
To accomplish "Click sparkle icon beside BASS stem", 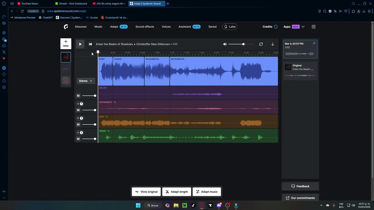I will [107, 117].
